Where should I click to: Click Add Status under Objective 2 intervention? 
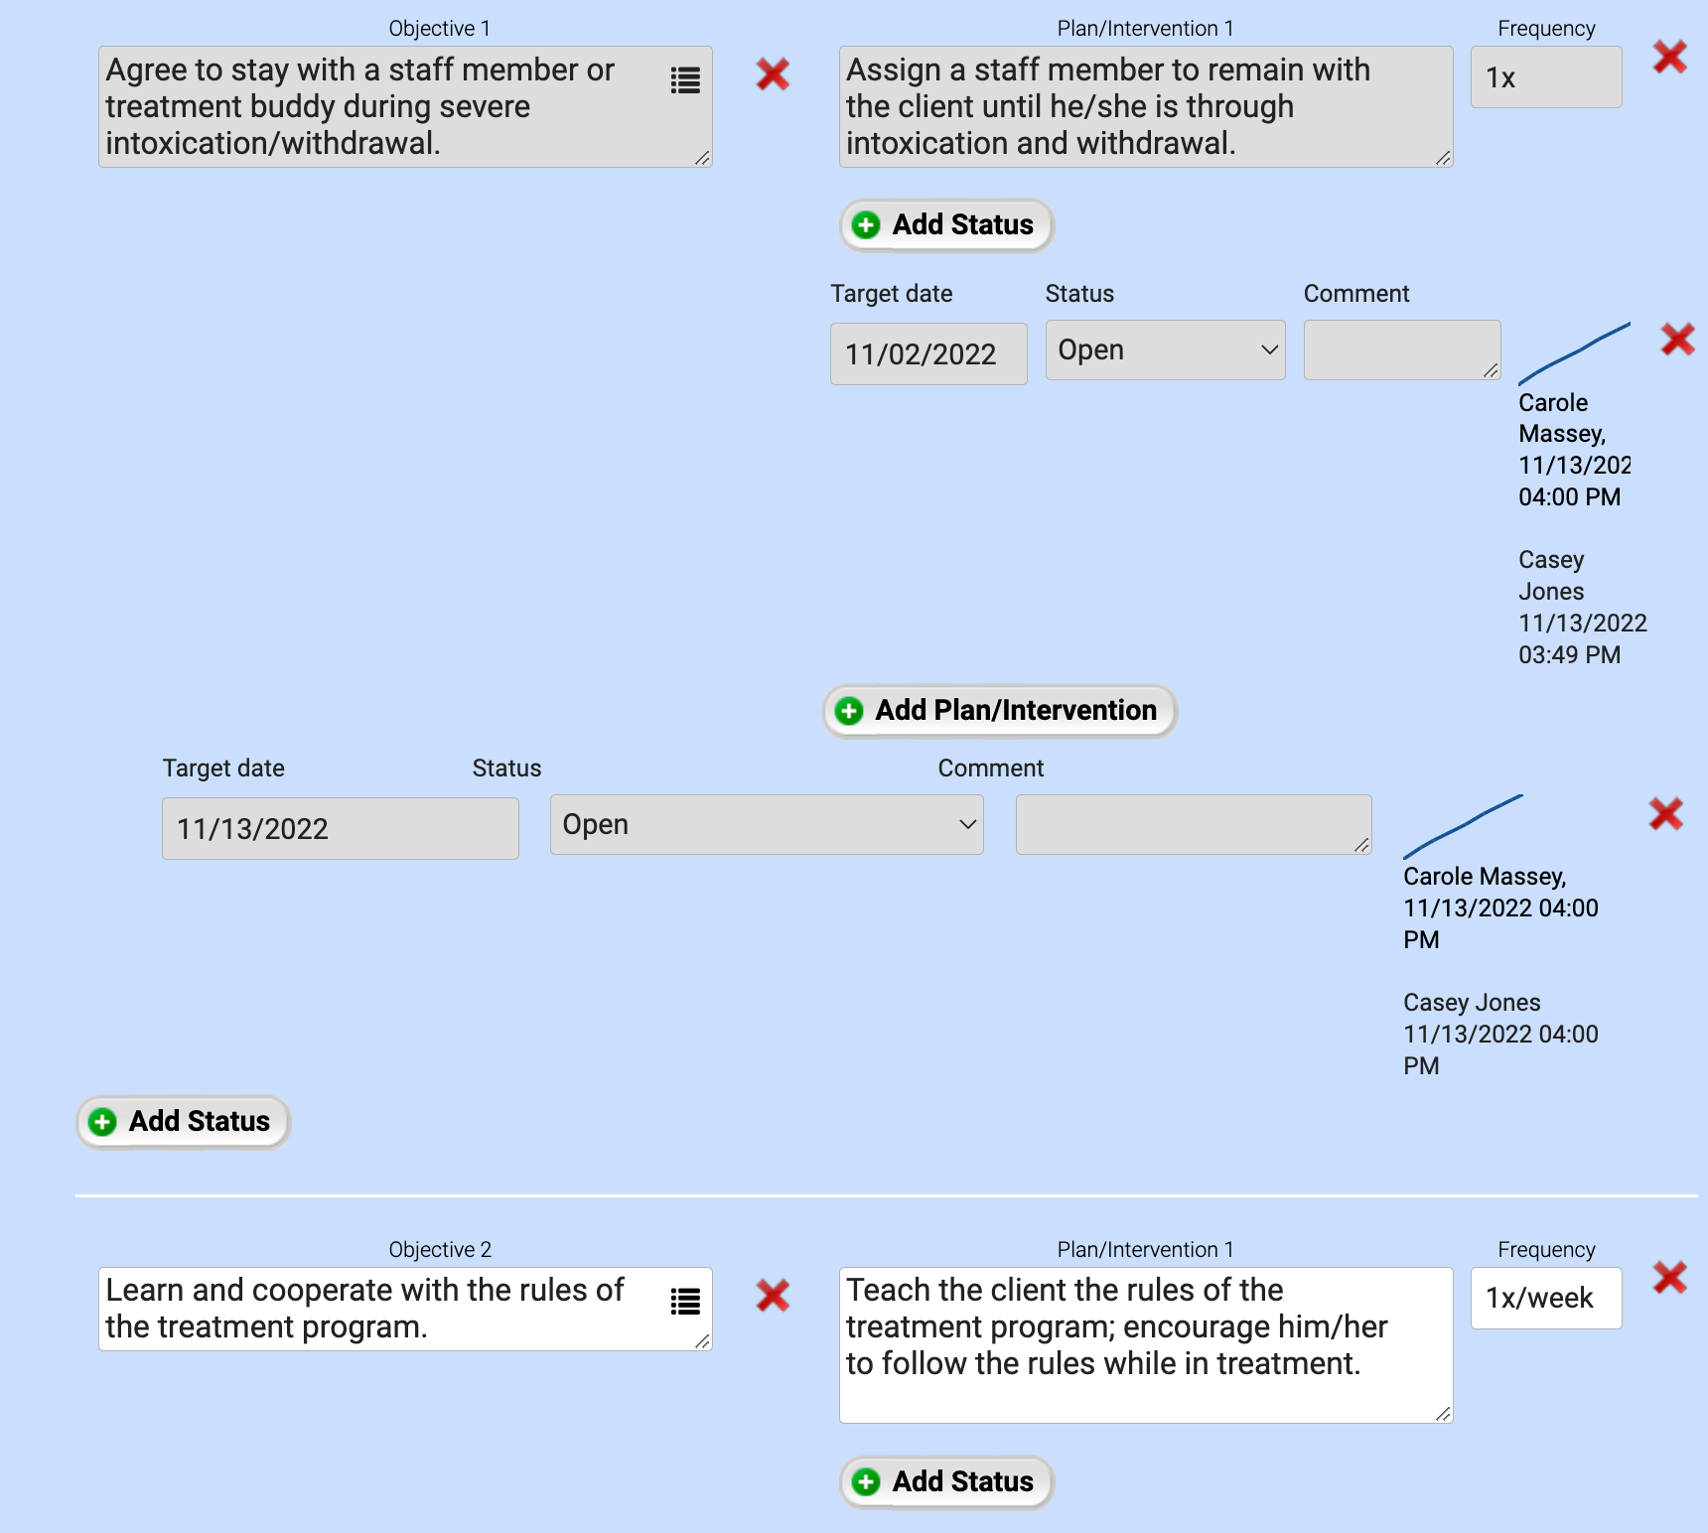[x=946, y=1482]
